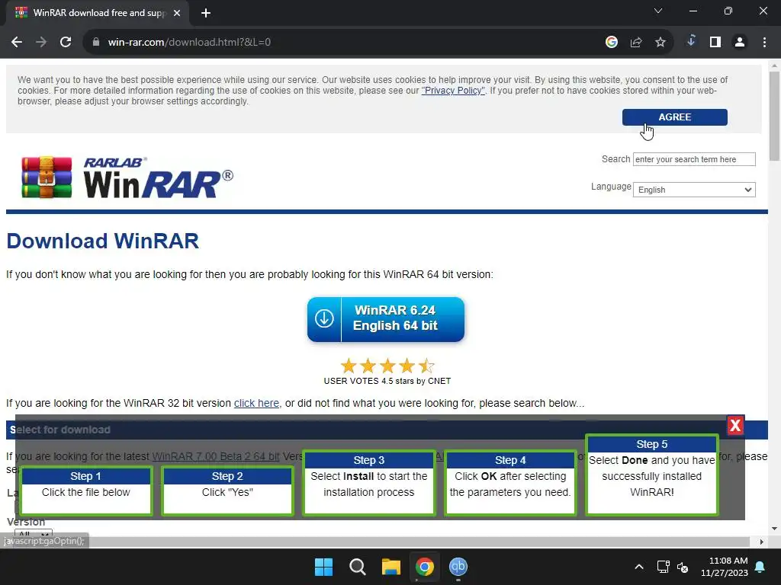This screenshot has width=781, height=585.
Task: Open qBittorrent from the taskbar
Action: pyautogui.click(x=458, y=567)
